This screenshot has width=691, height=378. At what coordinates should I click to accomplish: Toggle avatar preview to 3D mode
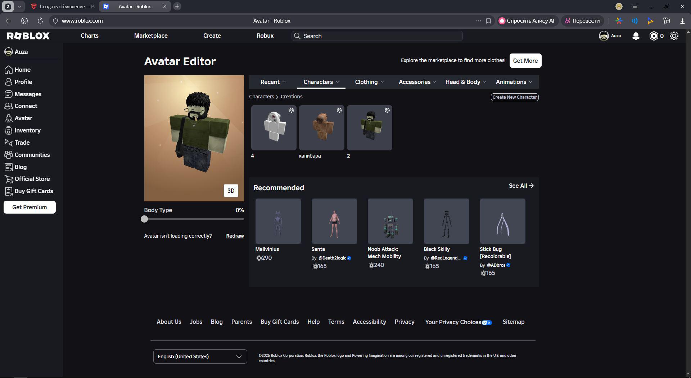[231, 191]
